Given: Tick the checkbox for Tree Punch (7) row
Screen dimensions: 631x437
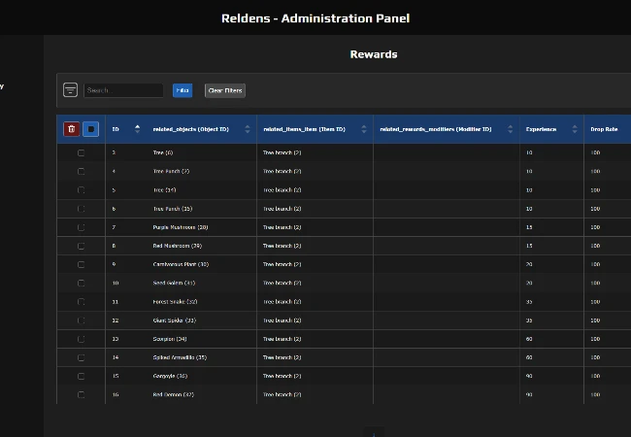Looking at the screenshot, I should (x=81, y=172).
